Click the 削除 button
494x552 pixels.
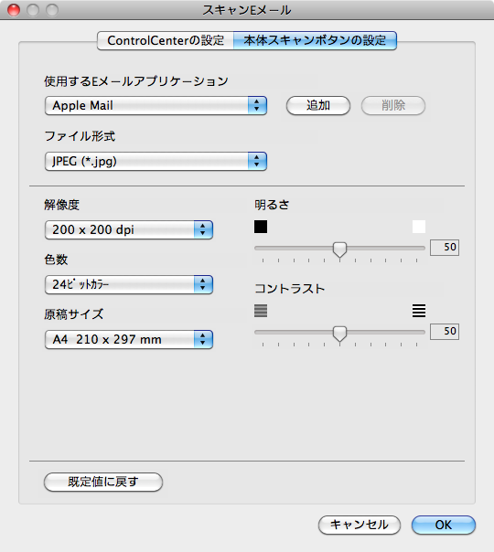tap(393, 105)
